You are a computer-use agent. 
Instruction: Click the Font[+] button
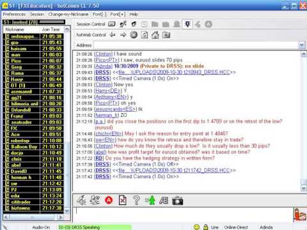pyautogui.click(x=118, y=14)
